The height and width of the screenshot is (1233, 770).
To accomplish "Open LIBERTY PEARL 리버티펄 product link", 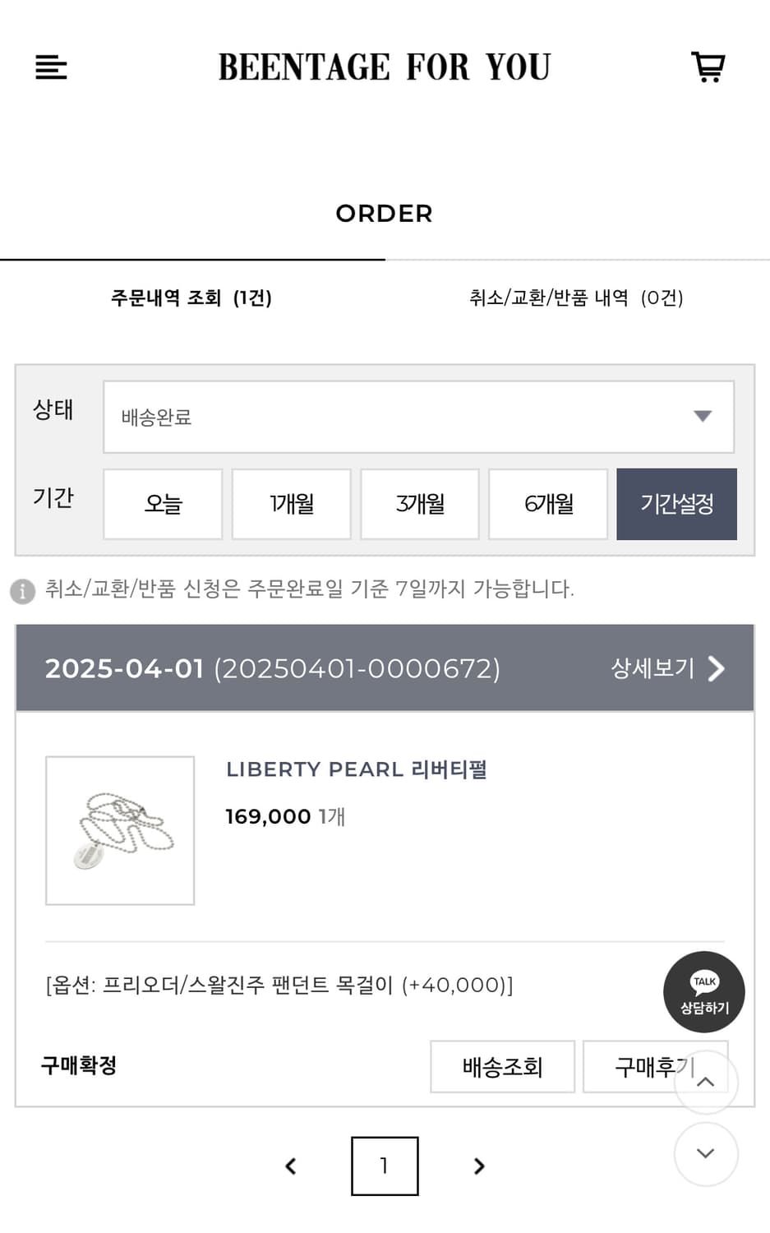I will click(x=357, y=769).
